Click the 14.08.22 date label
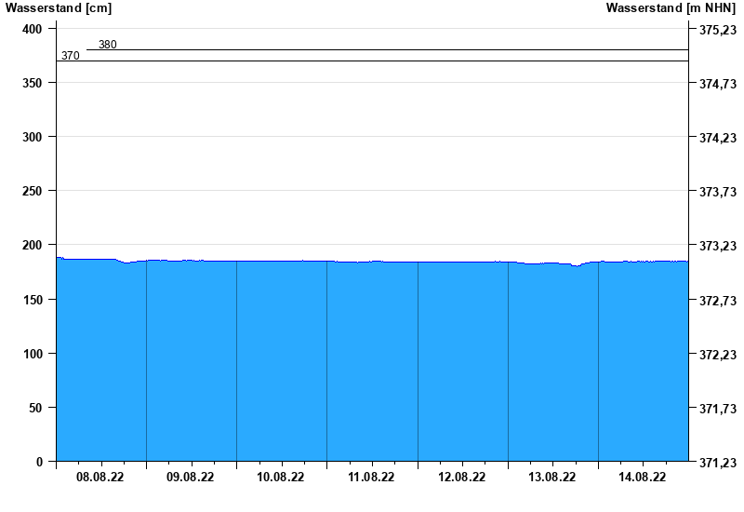 click(642, 478)
